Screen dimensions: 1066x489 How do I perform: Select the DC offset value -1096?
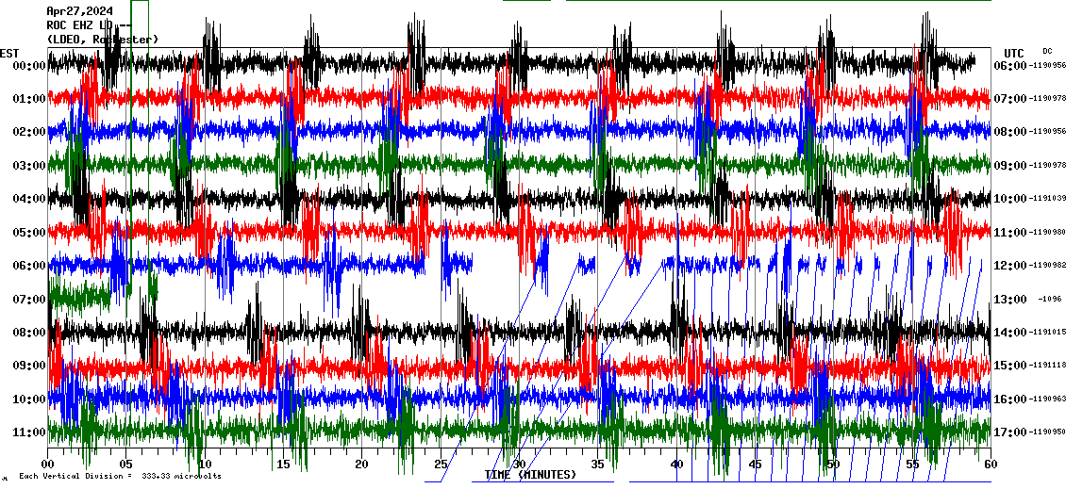pos(1049,299)
